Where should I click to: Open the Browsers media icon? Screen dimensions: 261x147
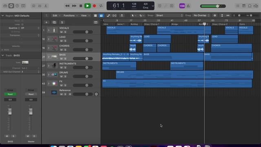click(x=256, y=6)
